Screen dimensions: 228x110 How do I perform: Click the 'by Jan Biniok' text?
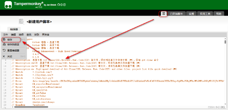click(50, 5)
